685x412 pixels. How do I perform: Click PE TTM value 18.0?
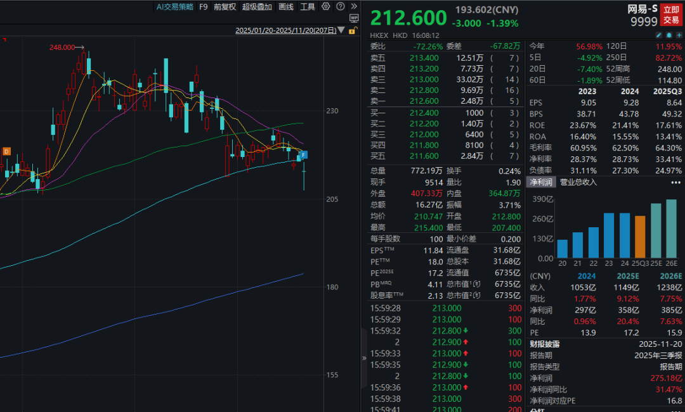coord(436,262)
